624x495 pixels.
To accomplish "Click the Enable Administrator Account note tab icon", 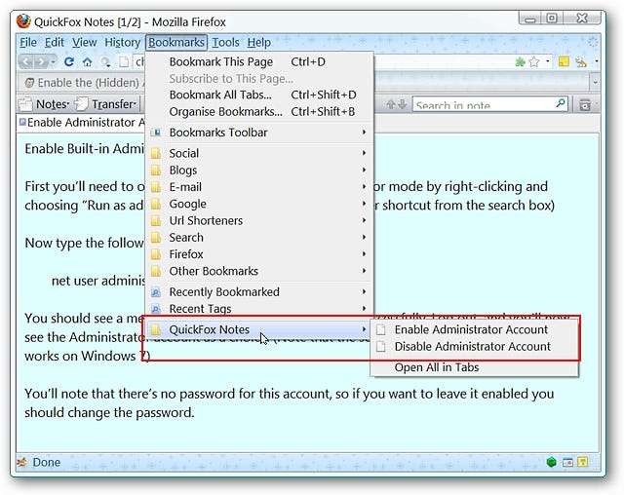I will pos(22,122).
